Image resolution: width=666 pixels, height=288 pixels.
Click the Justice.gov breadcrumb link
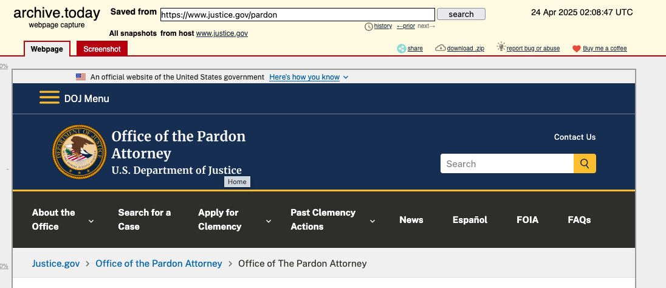56,263
